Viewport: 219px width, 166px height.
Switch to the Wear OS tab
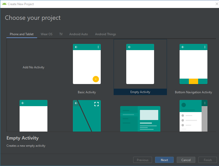click(x=47, y=34)
